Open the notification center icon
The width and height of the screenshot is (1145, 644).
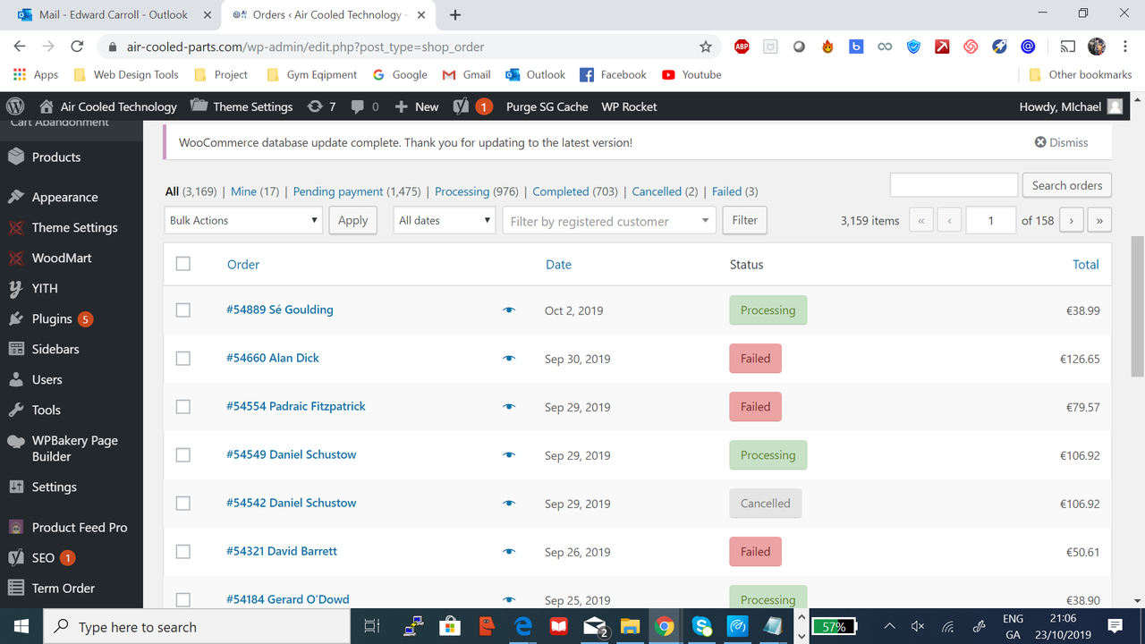(x=1115, y=626)
